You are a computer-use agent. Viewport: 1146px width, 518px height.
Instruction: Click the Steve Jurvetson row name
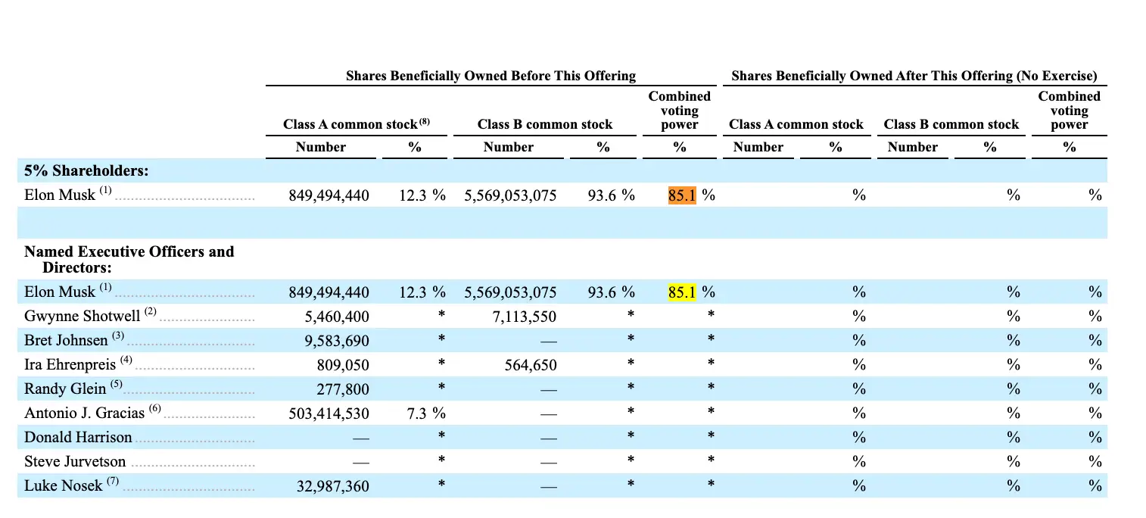75,461
